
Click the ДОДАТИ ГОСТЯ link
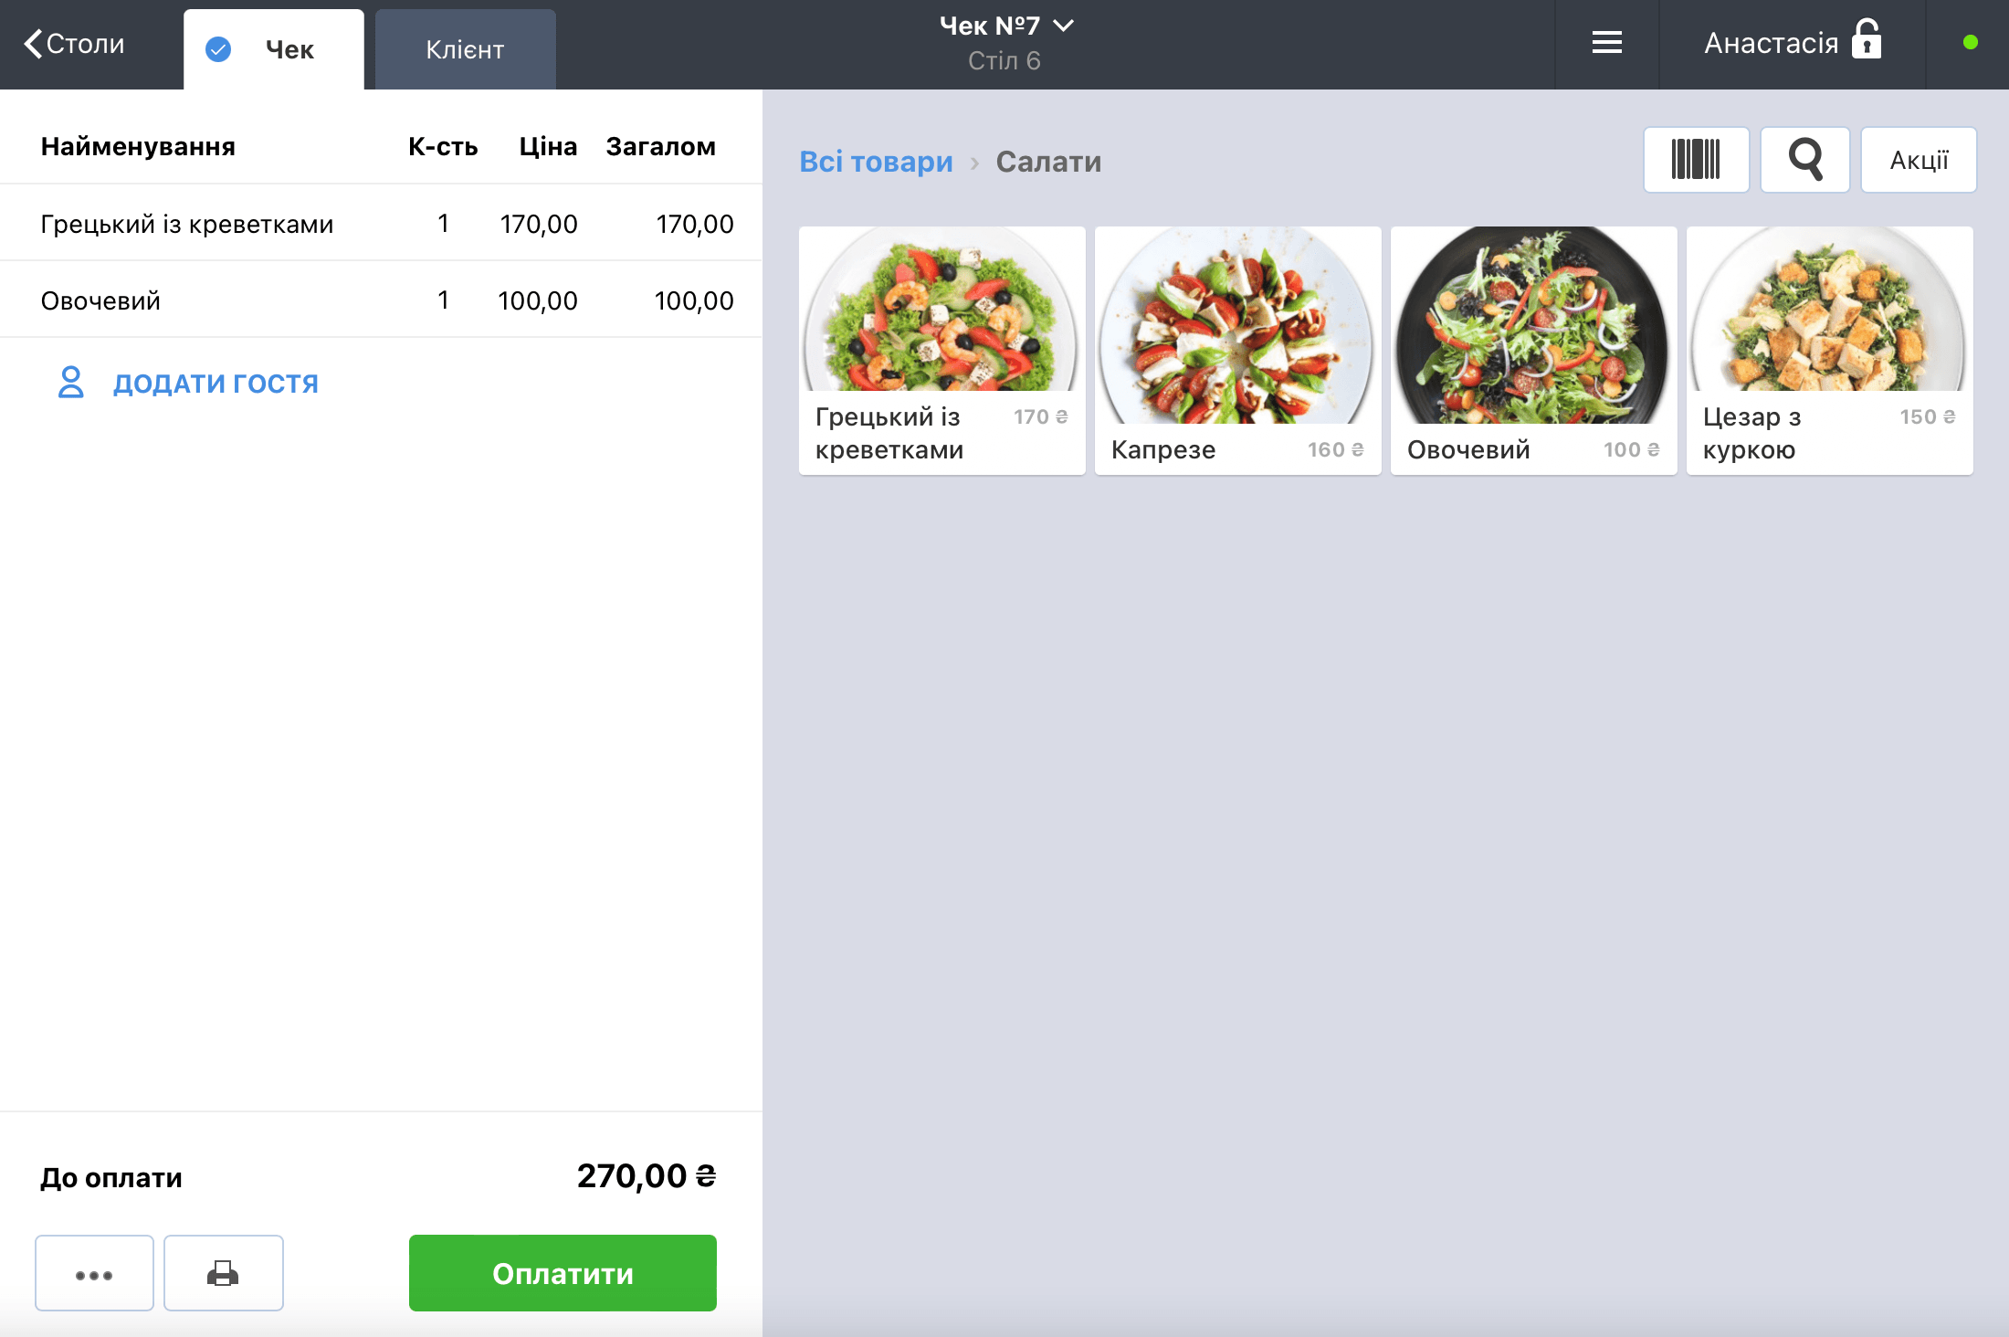216,384
